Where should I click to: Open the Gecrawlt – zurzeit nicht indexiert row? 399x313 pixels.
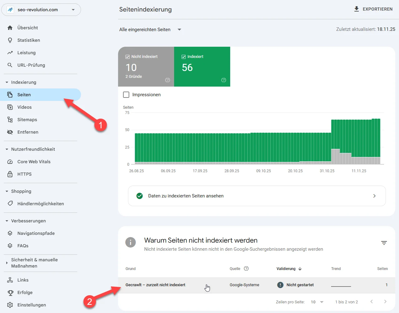(x=155, y=285)
